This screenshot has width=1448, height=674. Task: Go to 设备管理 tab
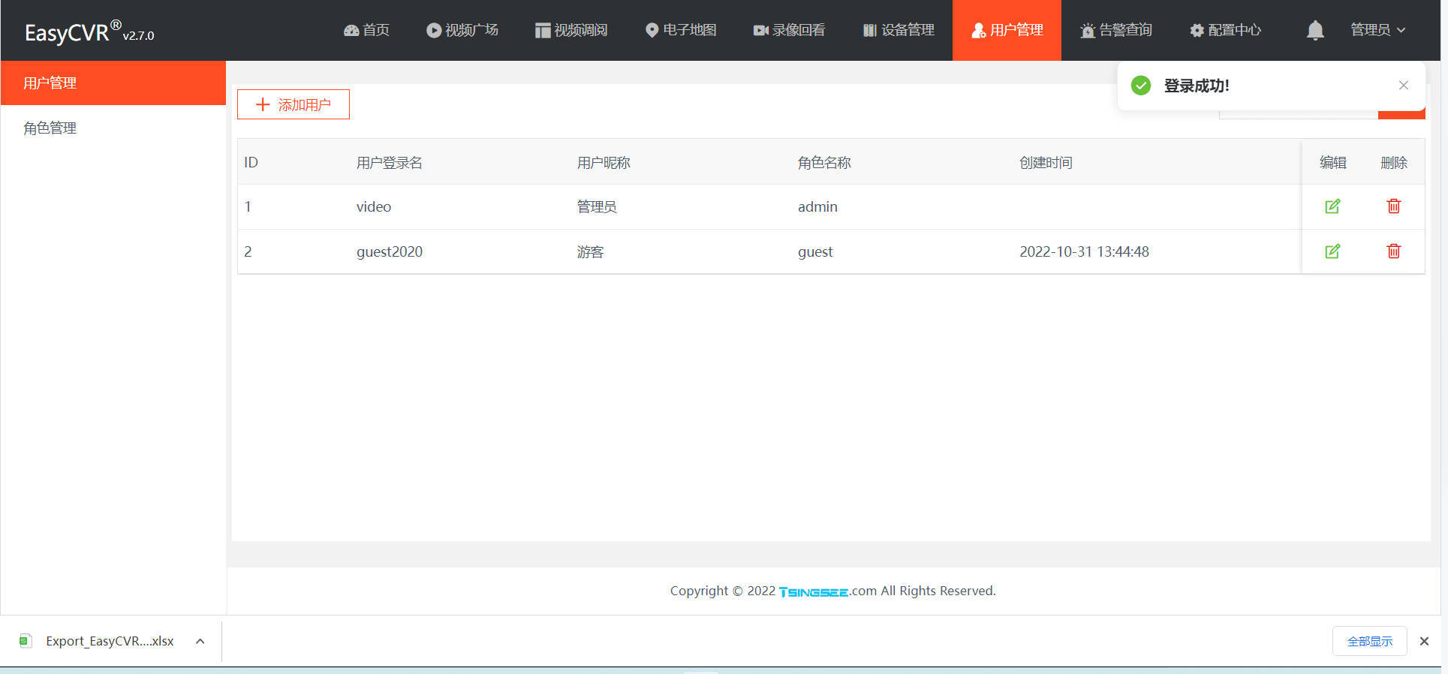[899, 30]
